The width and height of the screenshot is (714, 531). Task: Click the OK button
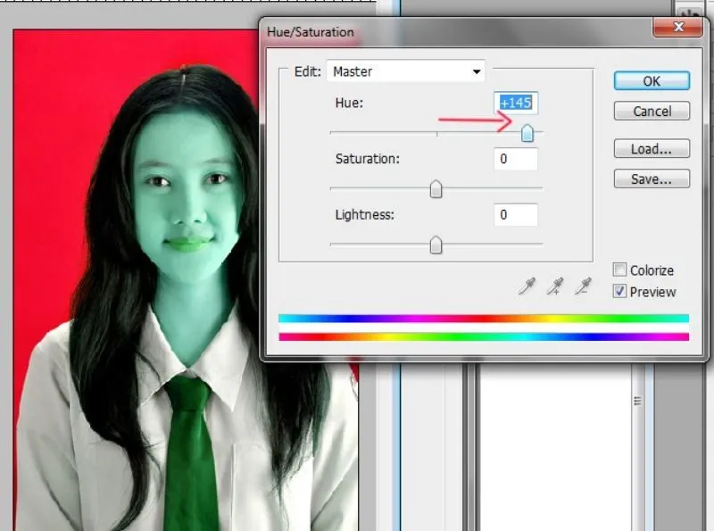(x=652, y=81)
